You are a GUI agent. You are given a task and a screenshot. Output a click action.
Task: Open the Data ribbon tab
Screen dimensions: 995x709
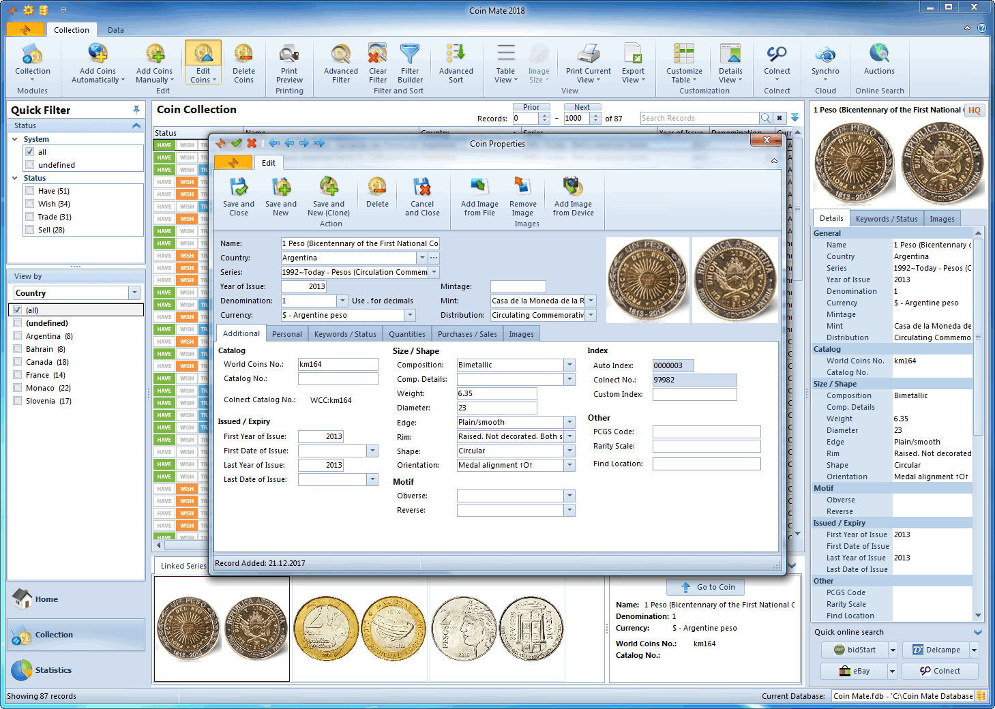coord(116,30)
